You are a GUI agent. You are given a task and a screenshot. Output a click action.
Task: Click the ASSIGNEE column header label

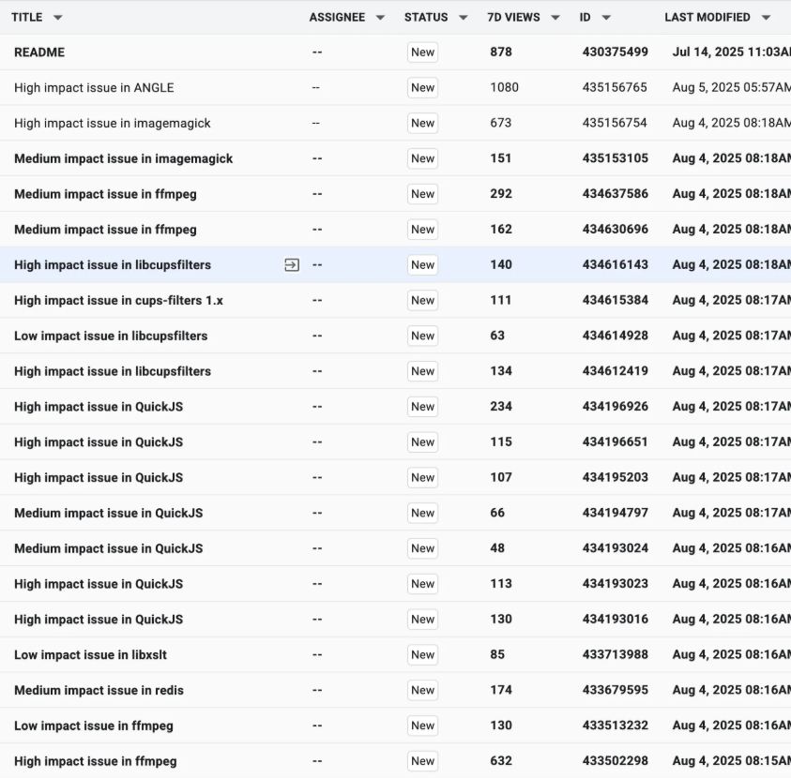(337, 17)
